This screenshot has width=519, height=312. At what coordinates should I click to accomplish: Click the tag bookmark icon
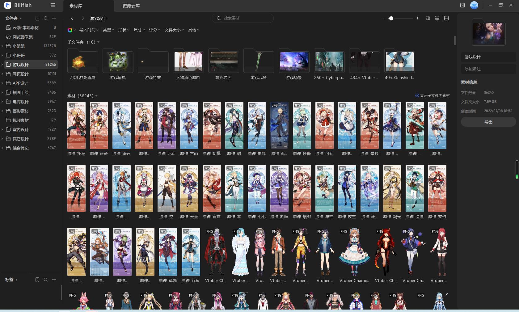(37, 280)
